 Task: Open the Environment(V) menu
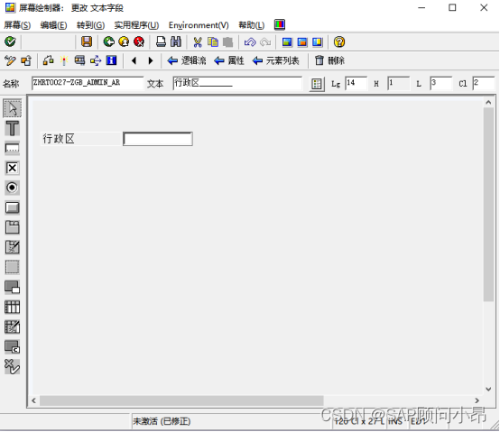(199, 25)
